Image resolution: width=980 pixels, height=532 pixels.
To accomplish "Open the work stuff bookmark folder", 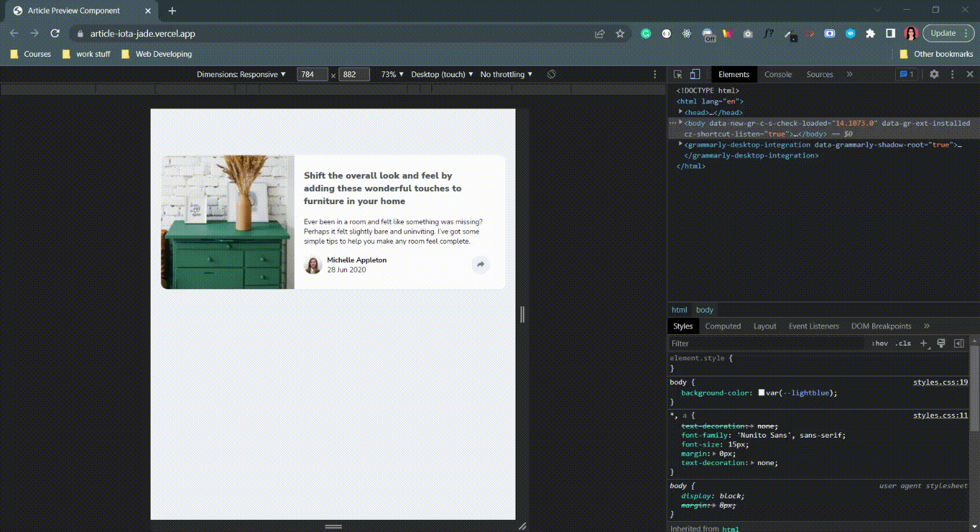I will 86,54.
